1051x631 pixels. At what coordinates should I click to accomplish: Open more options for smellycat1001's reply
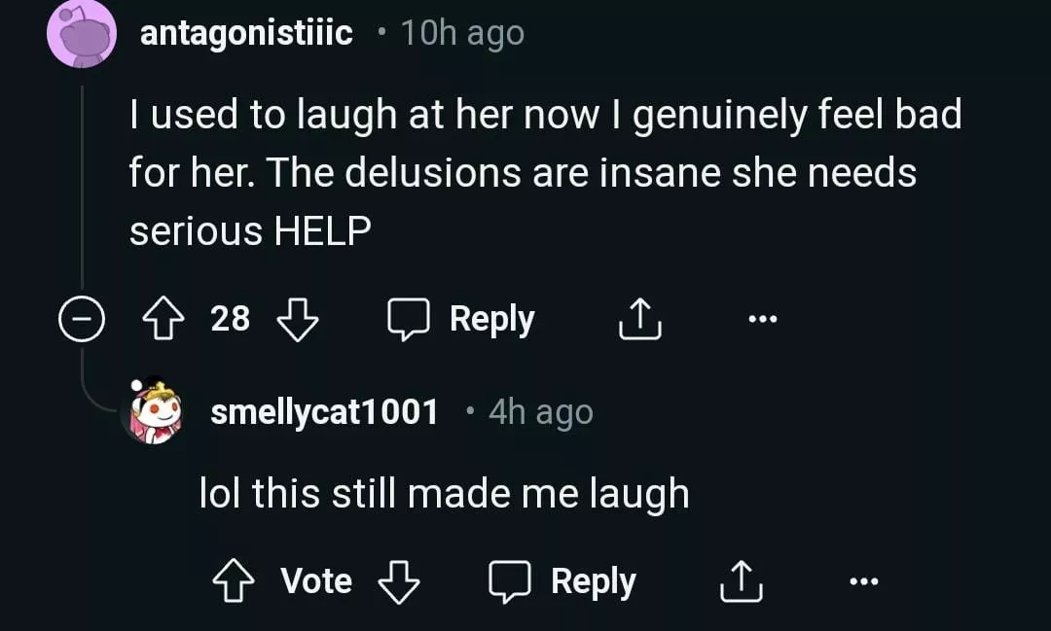point(863,581)
